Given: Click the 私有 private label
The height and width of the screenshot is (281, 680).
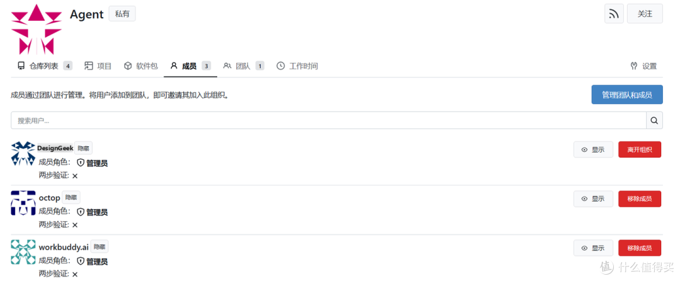Looking at the screenshot, I should pyautogui.click(x=122, y=14).
